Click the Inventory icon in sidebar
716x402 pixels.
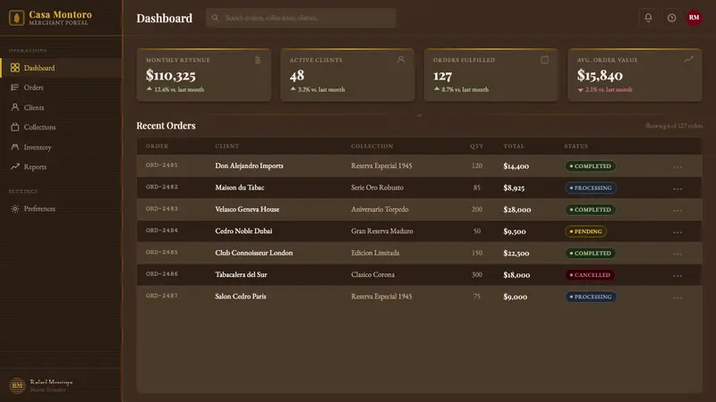[x=15, y=147]
